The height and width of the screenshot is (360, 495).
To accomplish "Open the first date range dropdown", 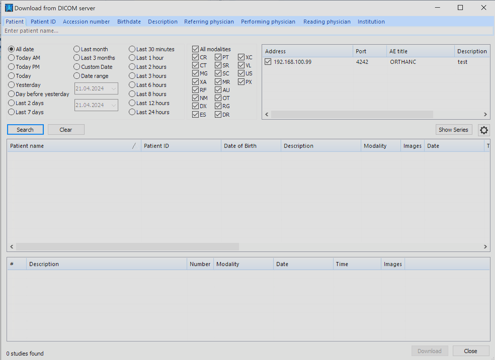I will [113, 89].
